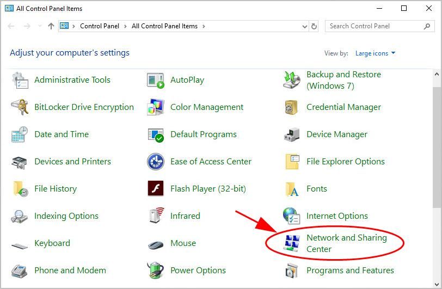Click the Color Management icon
Image resolution: width=442 pixels, height=289 pixels.
tap(156, 107)
